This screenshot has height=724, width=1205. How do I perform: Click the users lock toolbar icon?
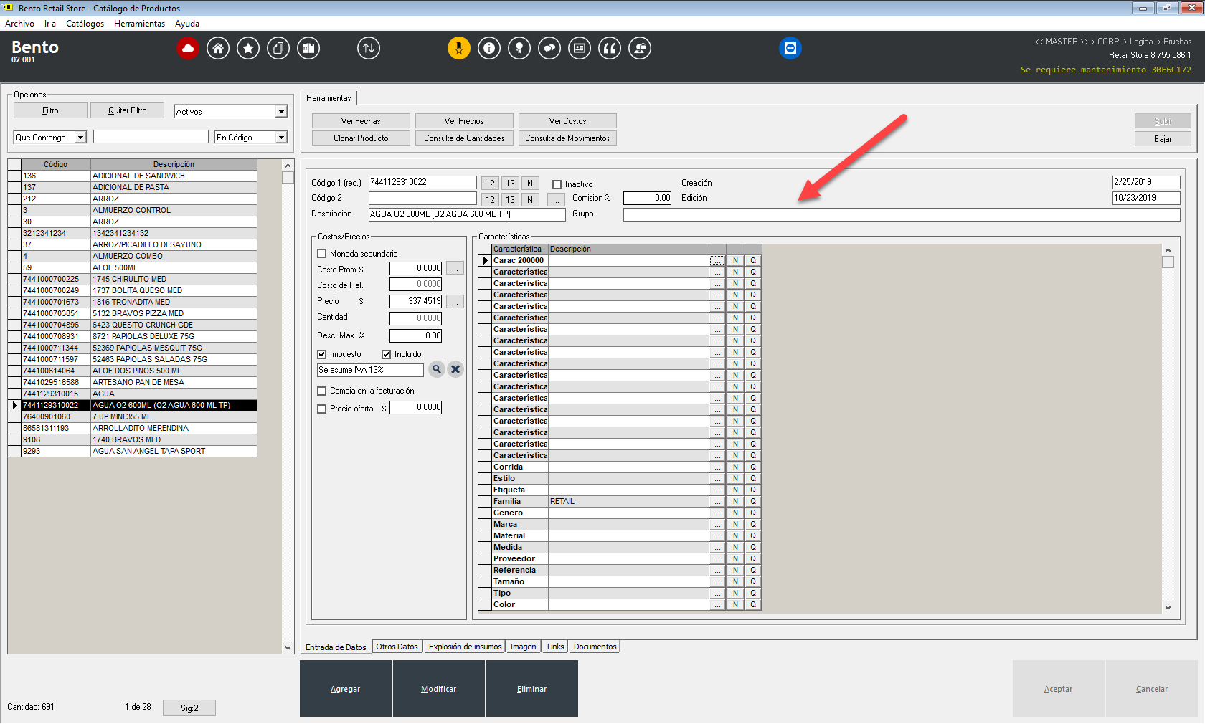640,48
